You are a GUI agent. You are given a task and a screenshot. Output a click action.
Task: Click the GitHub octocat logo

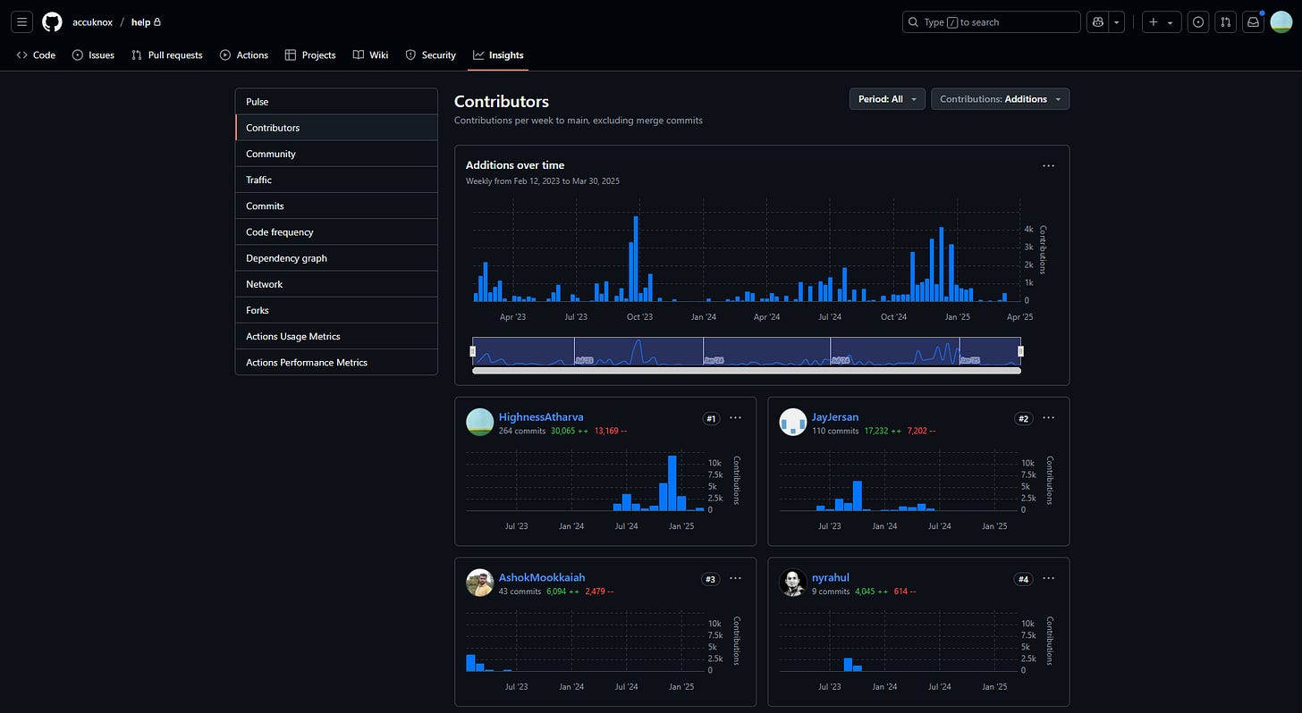click(52, 21)
